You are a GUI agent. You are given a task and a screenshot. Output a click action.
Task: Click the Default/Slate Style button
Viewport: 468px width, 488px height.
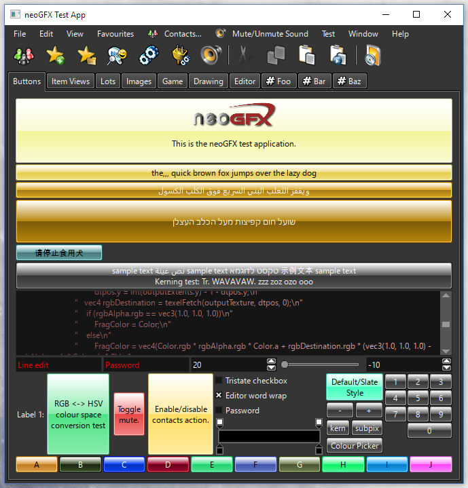(x=355, y=387)
